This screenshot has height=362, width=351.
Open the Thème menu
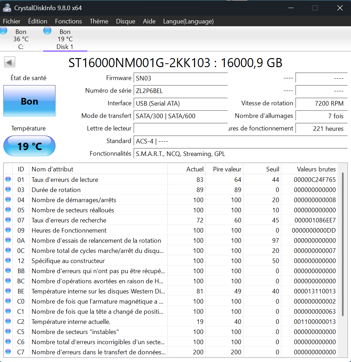pos(99,21)
